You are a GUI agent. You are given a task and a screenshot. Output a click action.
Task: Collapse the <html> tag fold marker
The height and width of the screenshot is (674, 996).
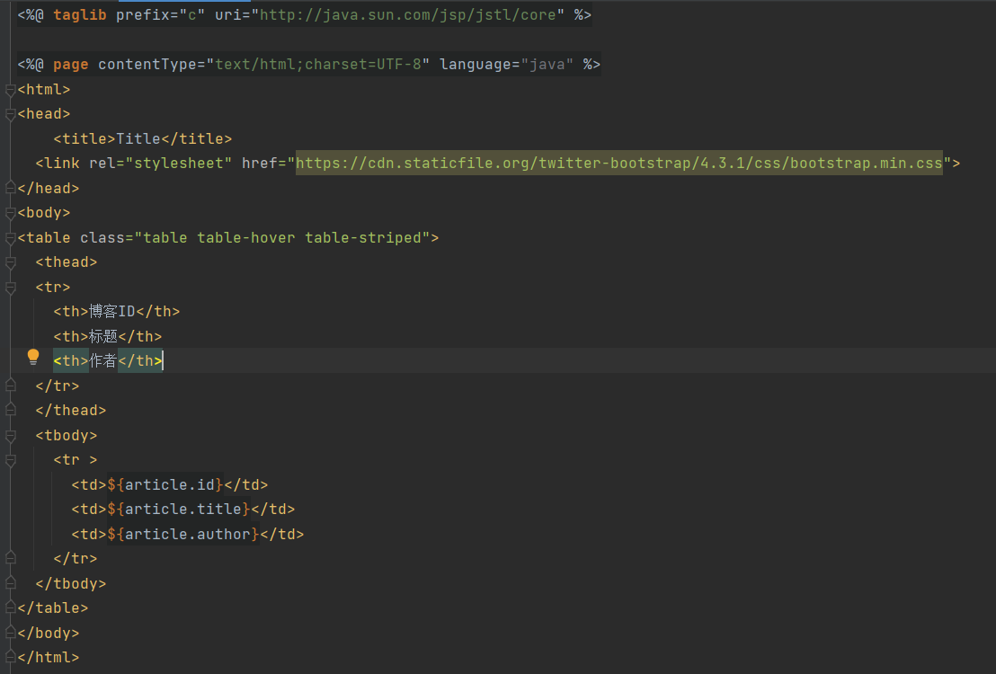(10, 90)
